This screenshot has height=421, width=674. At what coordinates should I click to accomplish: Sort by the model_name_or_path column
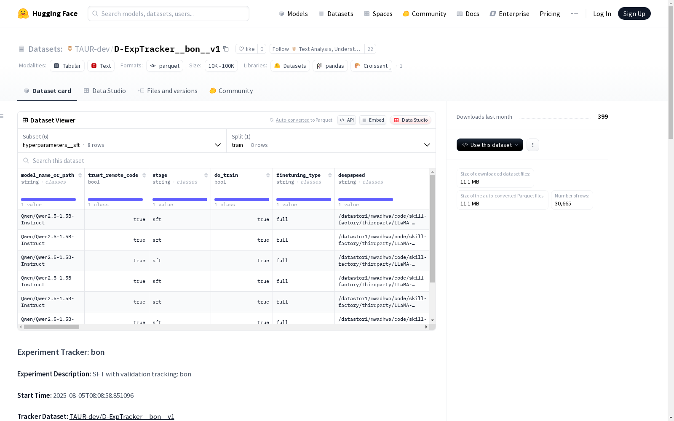click(80, 175)
